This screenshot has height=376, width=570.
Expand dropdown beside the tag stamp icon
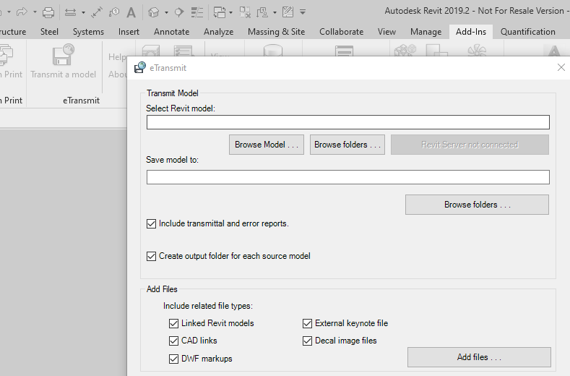click(275, 13)
